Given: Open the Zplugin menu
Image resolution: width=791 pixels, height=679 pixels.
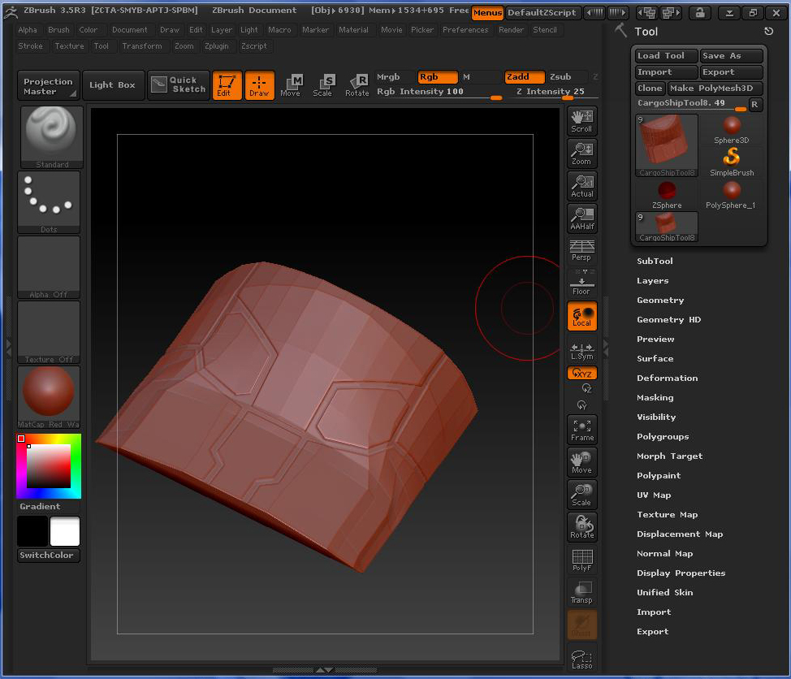Looking at the screenshot, I should click(217, 46).
